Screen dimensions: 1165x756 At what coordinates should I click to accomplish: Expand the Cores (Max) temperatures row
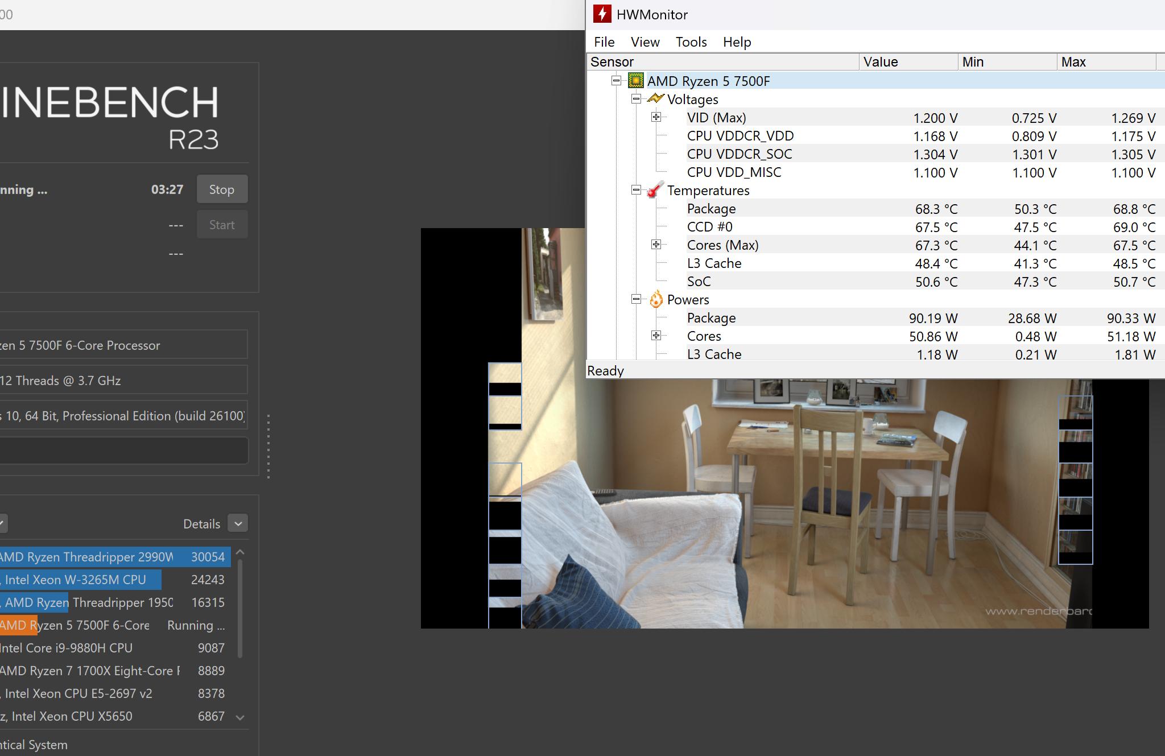pyautogui.click(x=656, y=245)
